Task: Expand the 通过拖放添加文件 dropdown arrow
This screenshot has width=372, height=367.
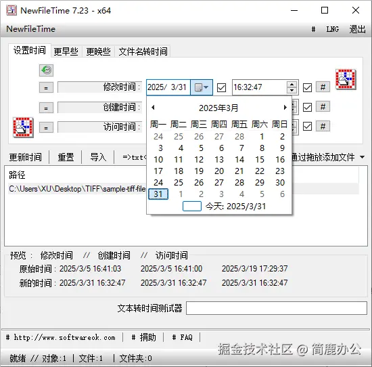Action: (362, 157)
